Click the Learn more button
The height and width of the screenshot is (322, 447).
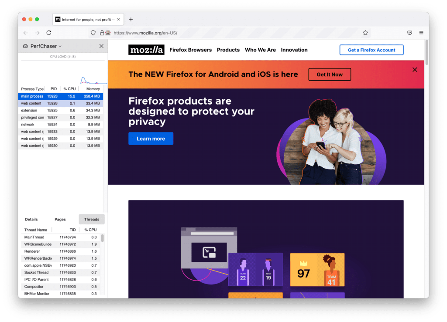(x=151, y=139)
